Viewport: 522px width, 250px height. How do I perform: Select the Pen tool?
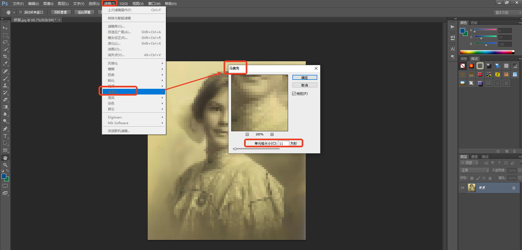[x=5, y=129]
